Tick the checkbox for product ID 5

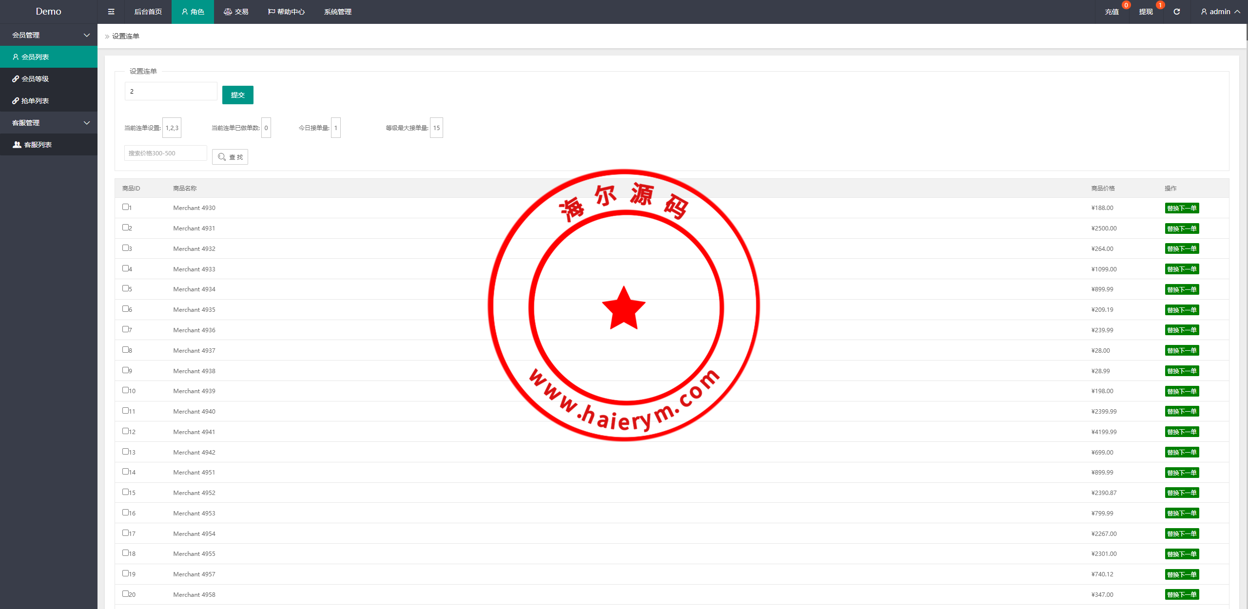tap(125, 288)
